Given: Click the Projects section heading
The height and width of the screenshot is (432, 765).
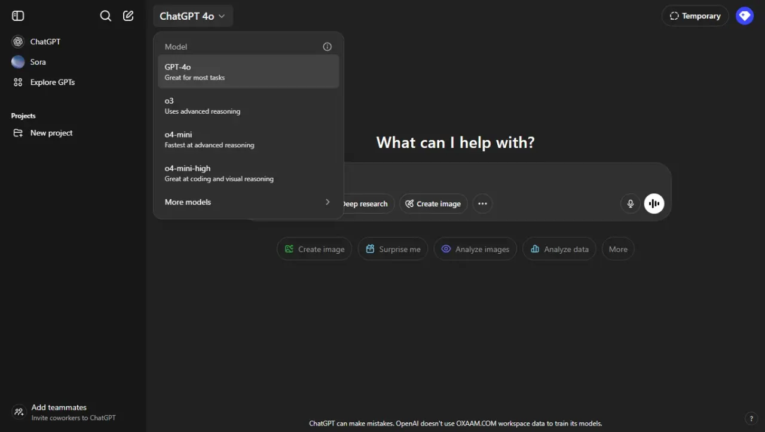Looking at the screenshot, I should tap(23, 115).
